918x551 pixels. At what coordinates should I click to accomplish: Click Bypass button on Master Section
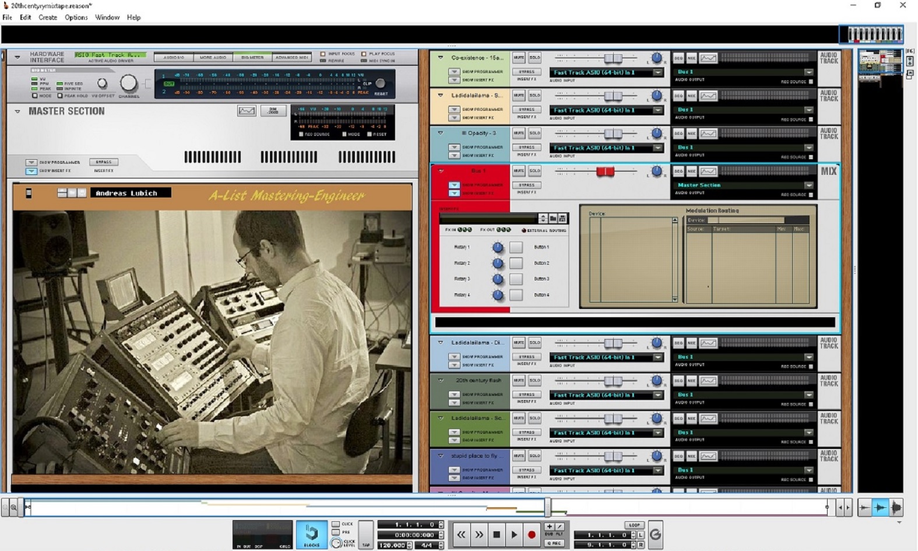click(x=104, y=162)
